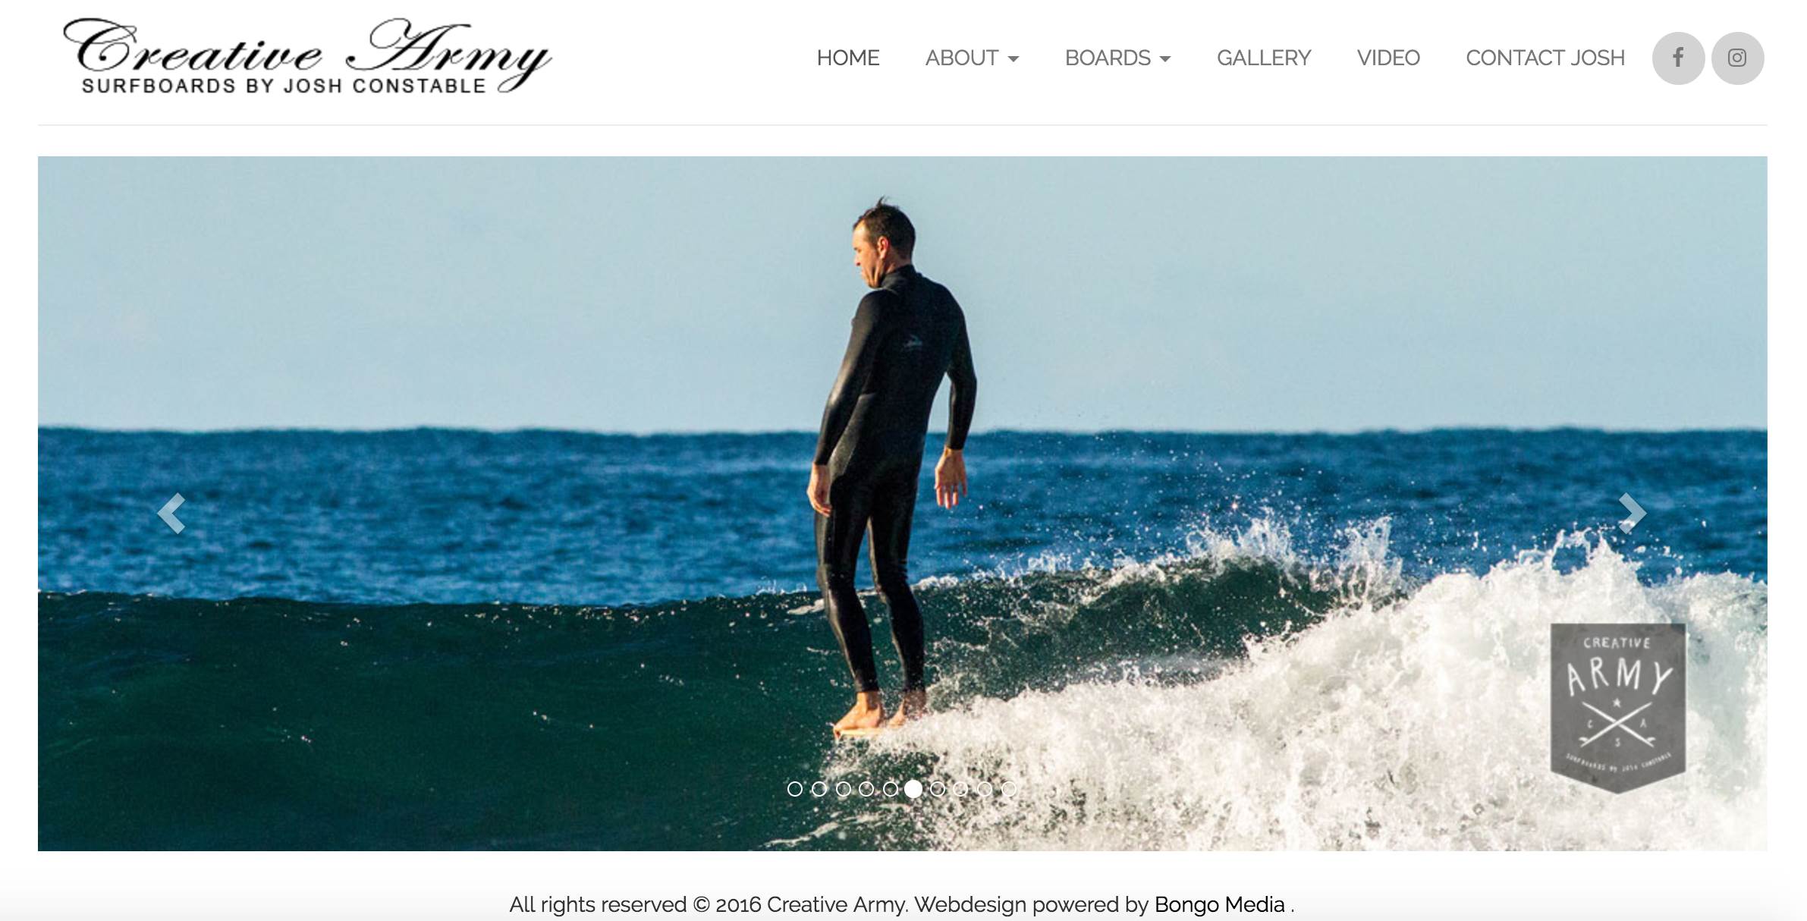Select the second carousel dot indicator
The image size is (1807, 921).
click(x=819, y=789)
